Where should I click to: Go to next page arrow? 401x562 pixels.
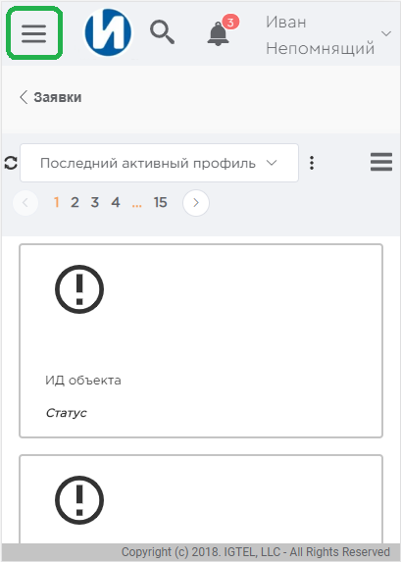coord(196,203)
